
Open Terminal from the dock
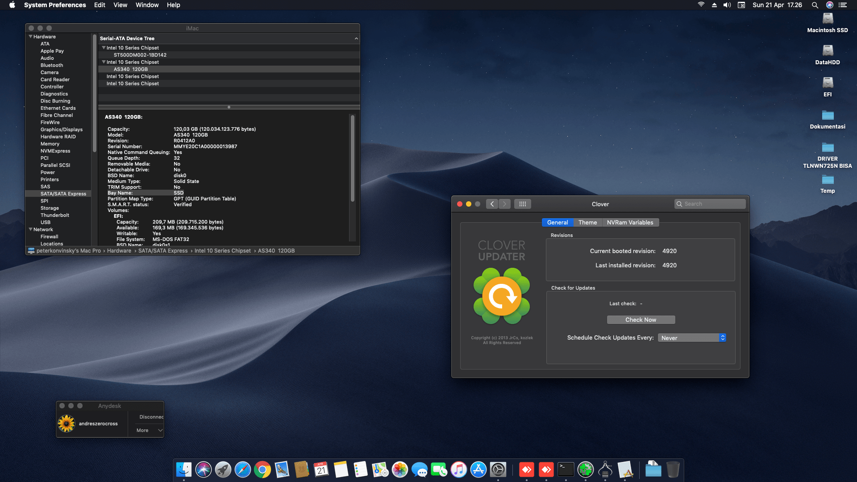[566, 470]
